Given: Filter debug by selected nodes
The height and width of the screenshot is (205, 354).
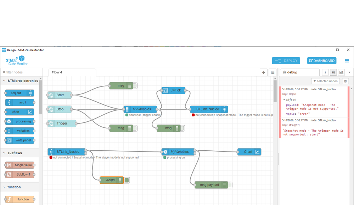Looking at the screenshot, I should pos(325,81).
